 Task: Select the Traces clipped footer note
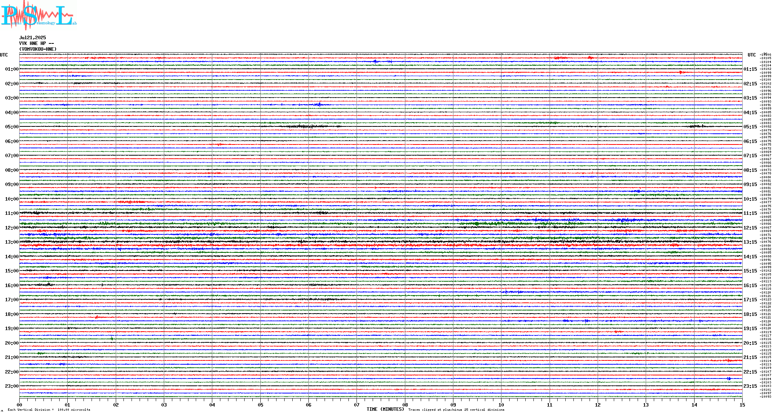point(456,410)
